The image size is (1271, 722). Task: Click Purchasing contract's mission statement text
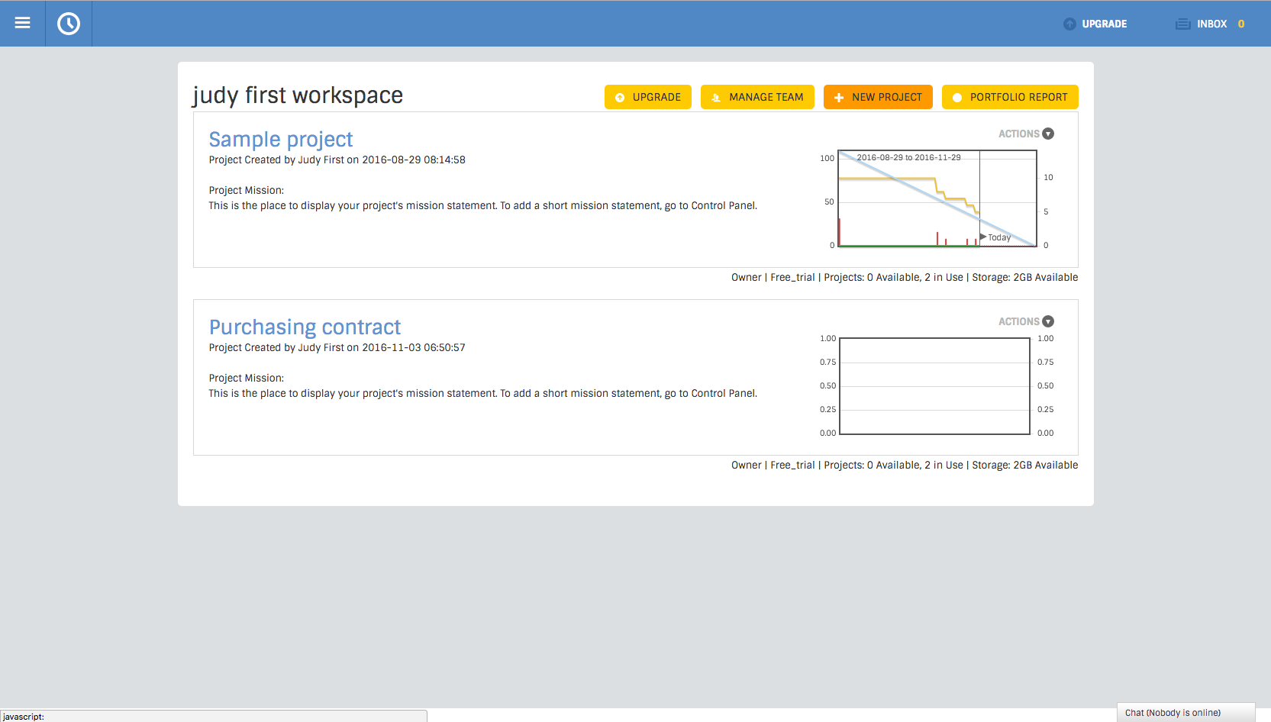click(x=483, y=393)
